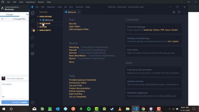Show hidden system tray icons
This screenshot has height=112, width=199.
169,109
